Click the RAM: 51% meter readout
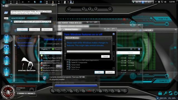This screenshot has width=178, height=100. pyautogui.click(x=163, y=98)
